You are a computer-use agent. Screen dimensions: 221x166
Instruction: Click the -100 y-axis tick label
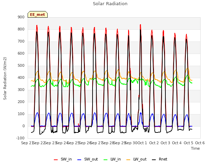click(x=20, y=138)
